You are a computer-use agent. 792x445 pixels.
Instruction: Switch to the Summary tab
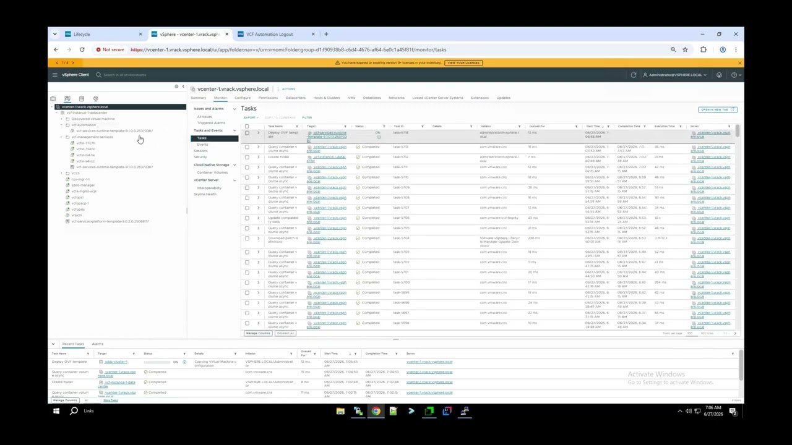click(199, 98)
